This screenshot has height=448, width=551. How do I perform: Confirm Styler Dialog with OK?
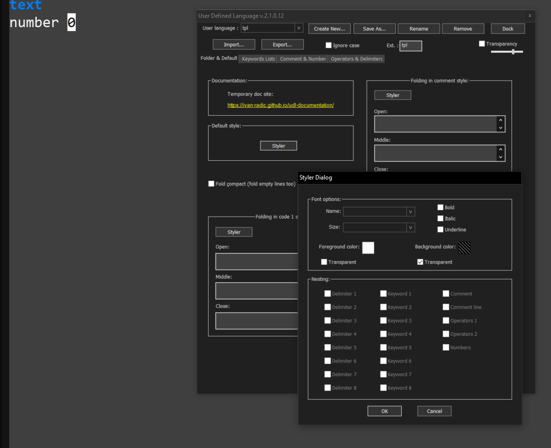(x=384, y=411)
